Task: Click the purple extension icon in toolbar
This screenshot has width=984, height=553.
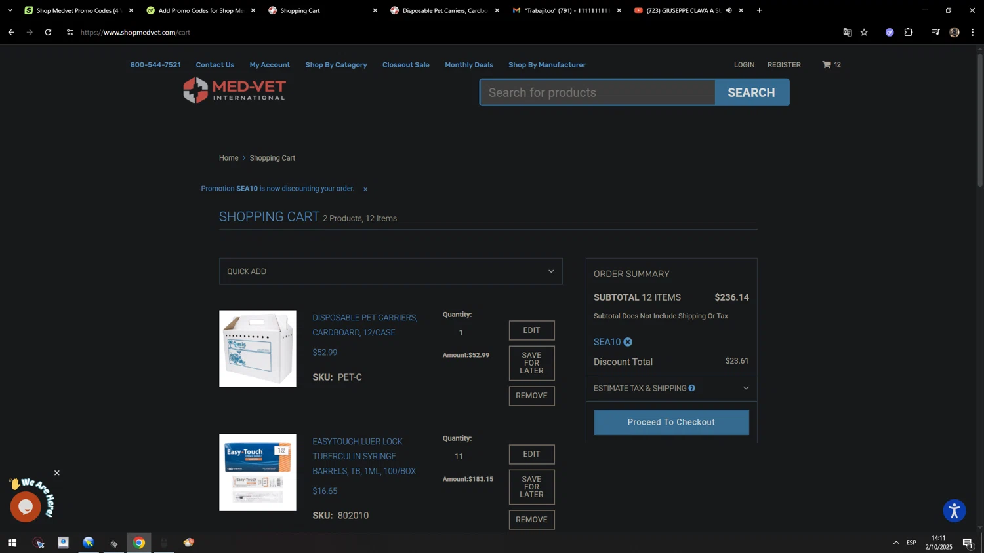Action: pyautogui.click(x=890, y=32)
